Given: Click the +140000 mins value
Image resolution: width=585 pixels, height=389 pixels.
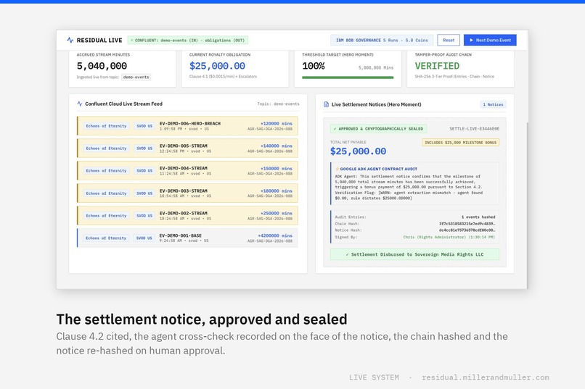Looking at the screenshot, I should coord(277,146).
